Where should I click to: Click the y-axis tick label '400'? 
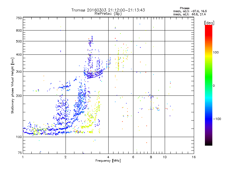click(19, 55)
